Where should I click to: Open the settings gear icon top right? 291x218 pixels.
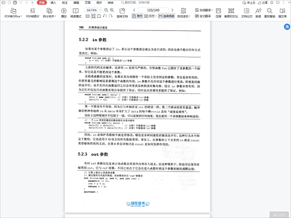[x=272, y=2]
